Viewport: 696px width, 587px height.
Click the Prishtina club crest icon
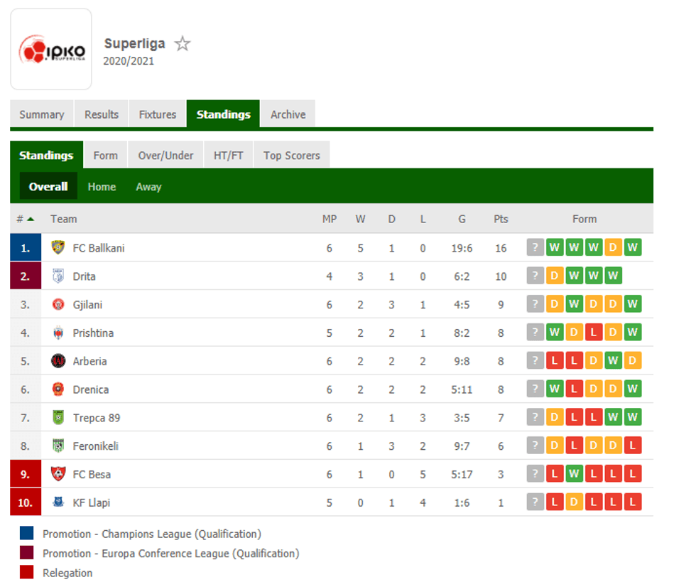pos(58,333)
